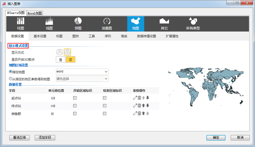255x147 pixels.
Task: Click the H8 cell position value
Action: pos(53,106)
